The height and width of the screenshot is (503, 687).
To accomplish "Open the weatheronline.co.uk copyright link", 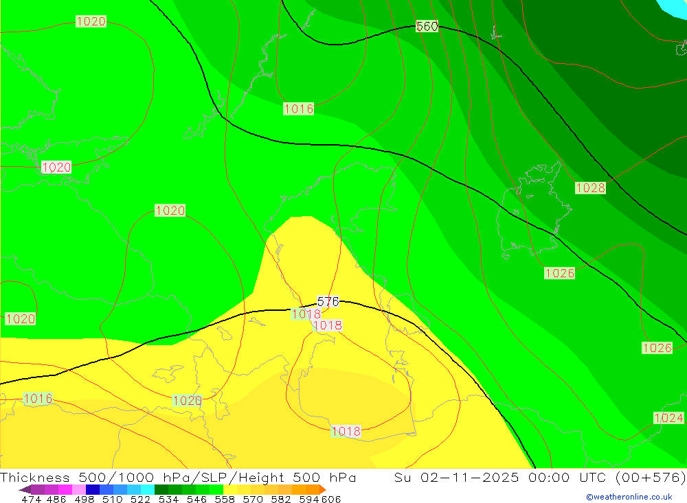I will (629, 496).
